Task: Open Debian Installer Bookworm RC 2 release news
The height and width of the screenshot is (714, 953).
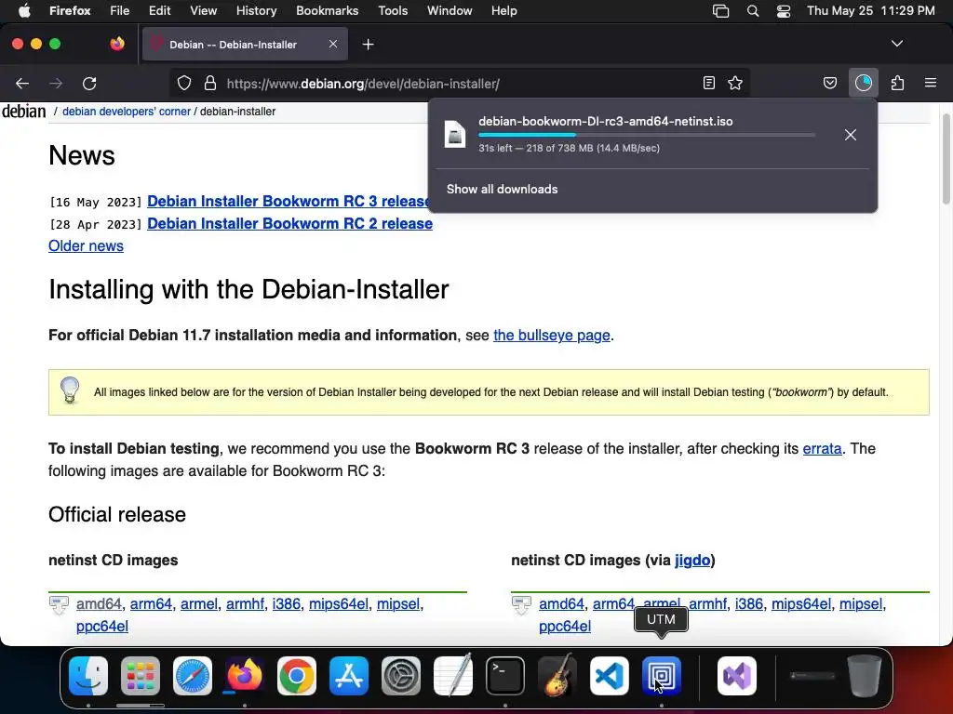Action: coord(290,223)
